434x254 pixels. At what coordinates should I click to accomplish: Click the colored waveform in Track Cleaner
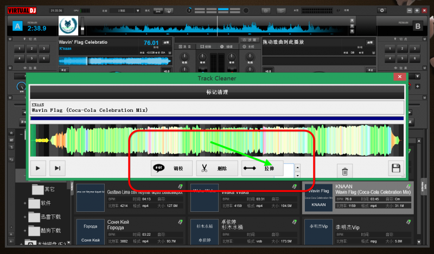tap(216, 141)
